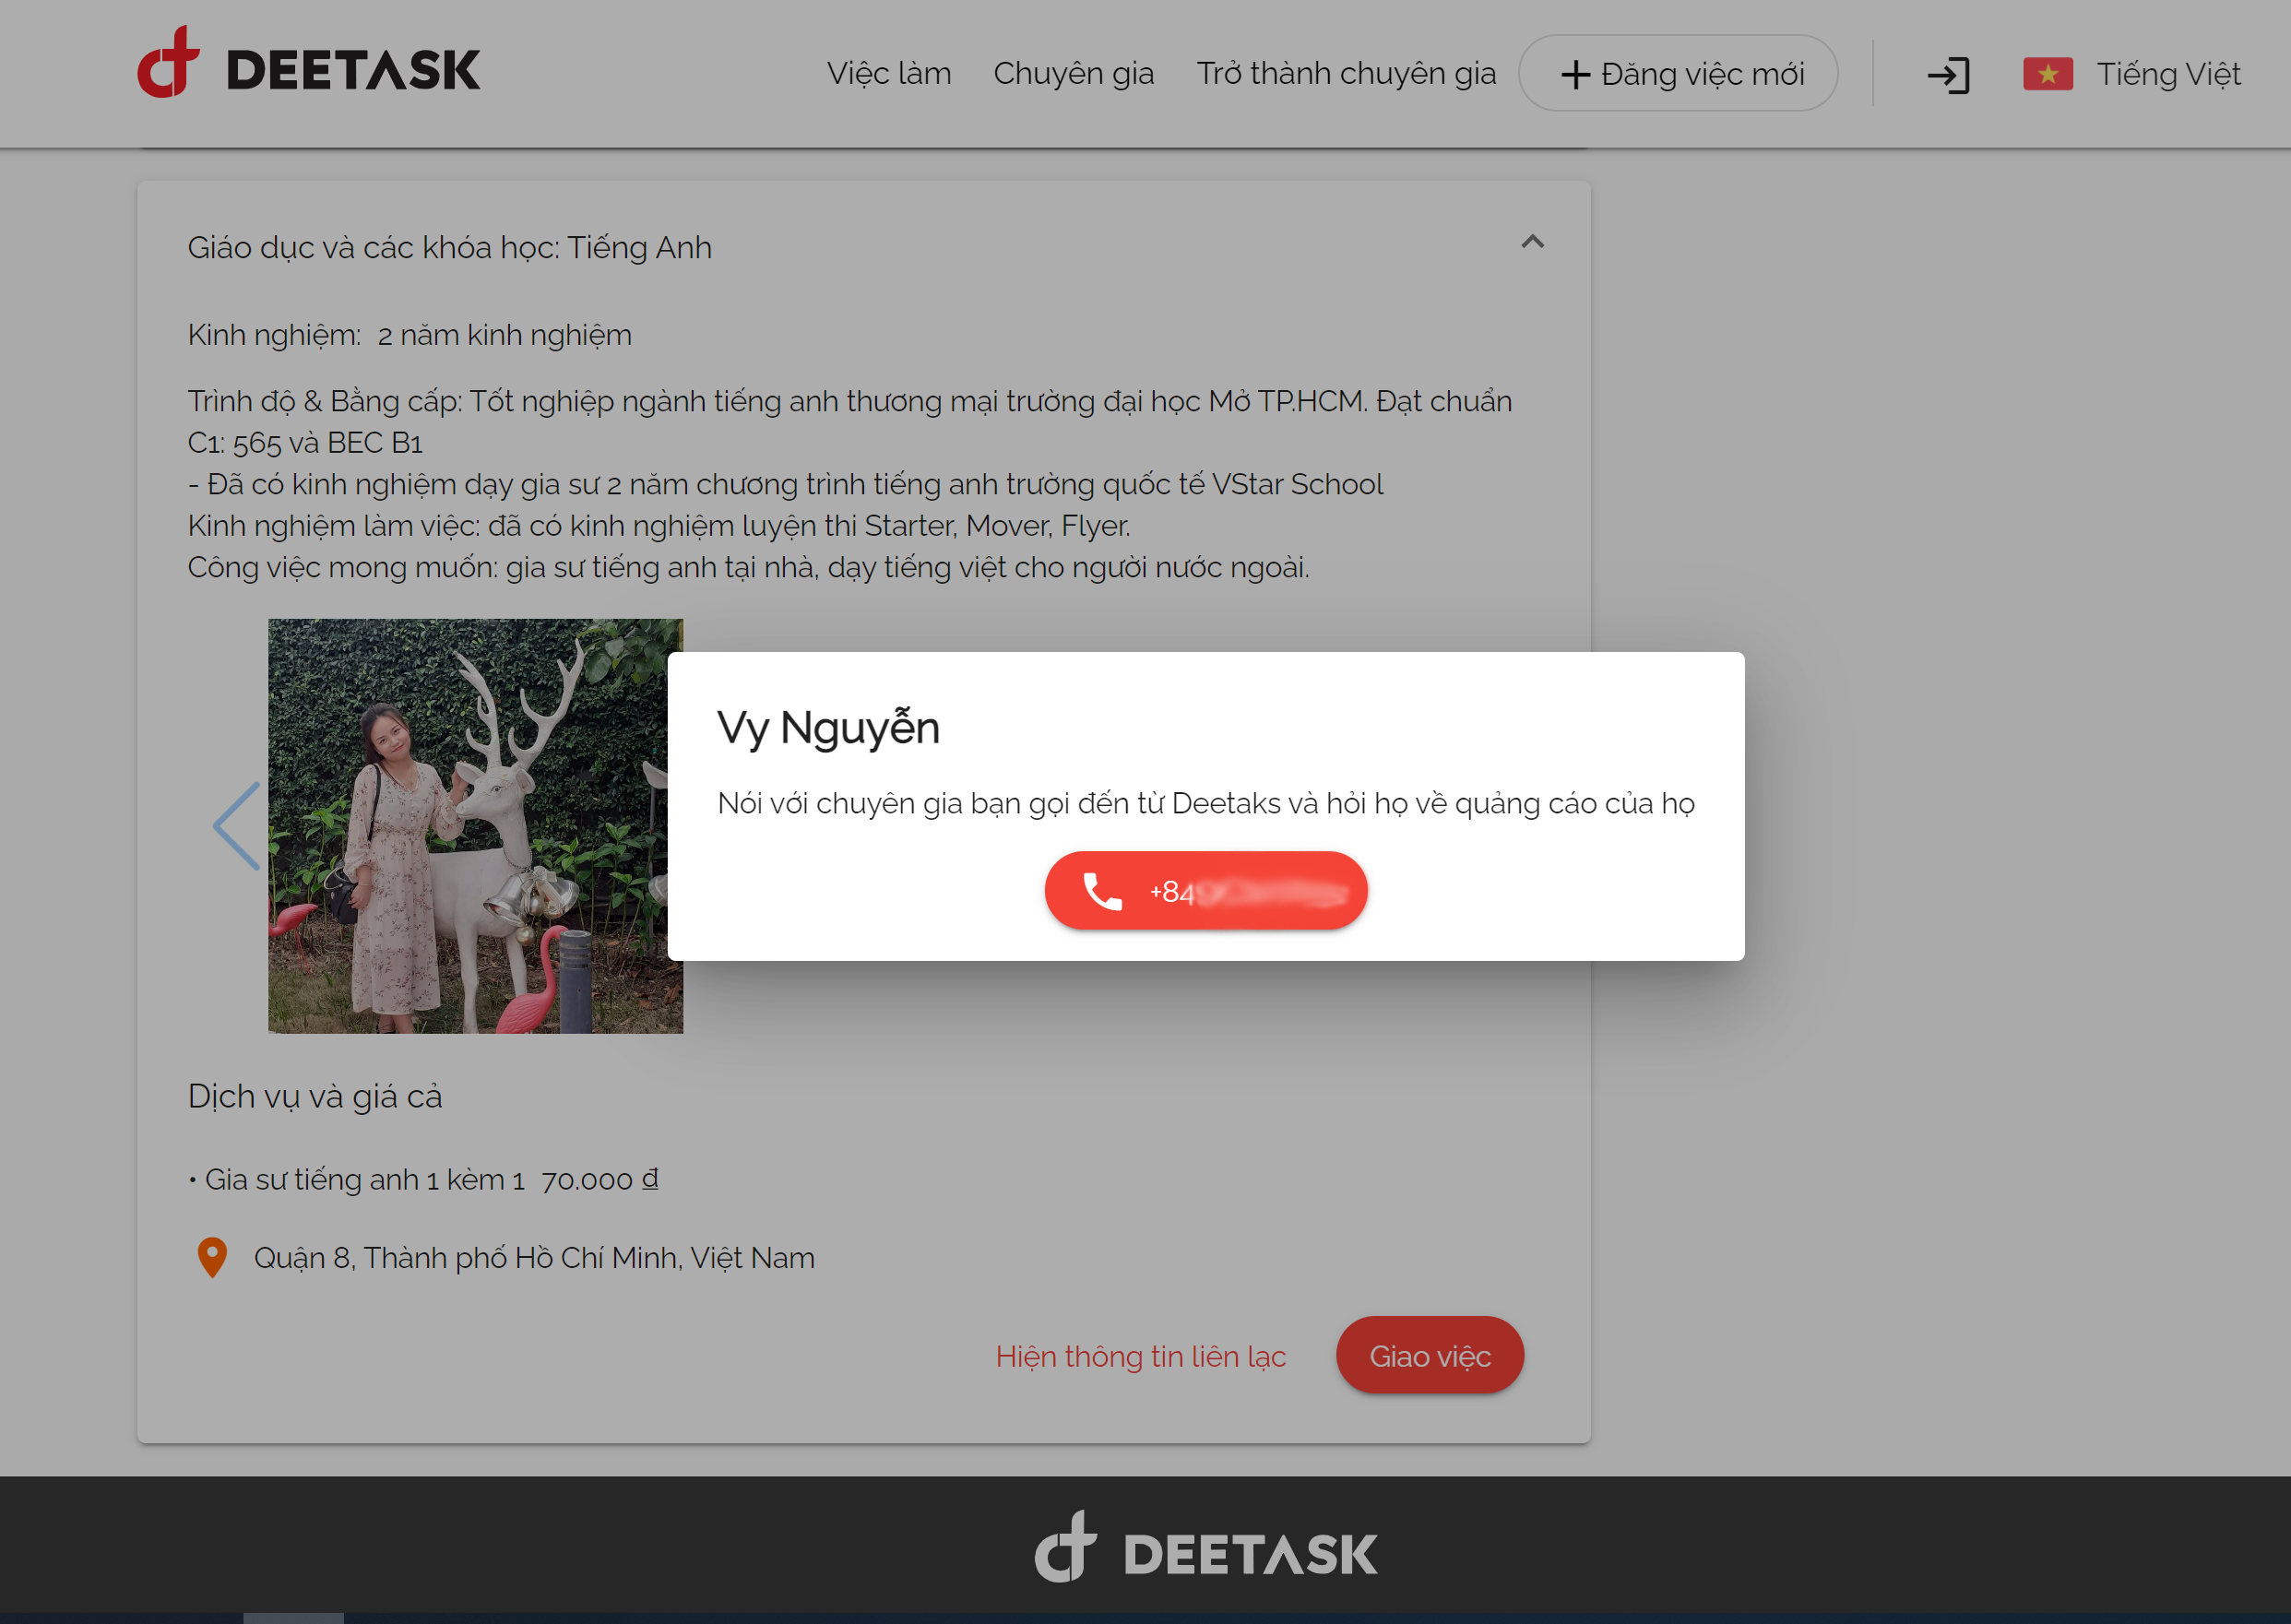The width and height of the screenshot is (2291, 1624).
Task: Click the phone icon in call button
Action: (x=1102, y=890)
